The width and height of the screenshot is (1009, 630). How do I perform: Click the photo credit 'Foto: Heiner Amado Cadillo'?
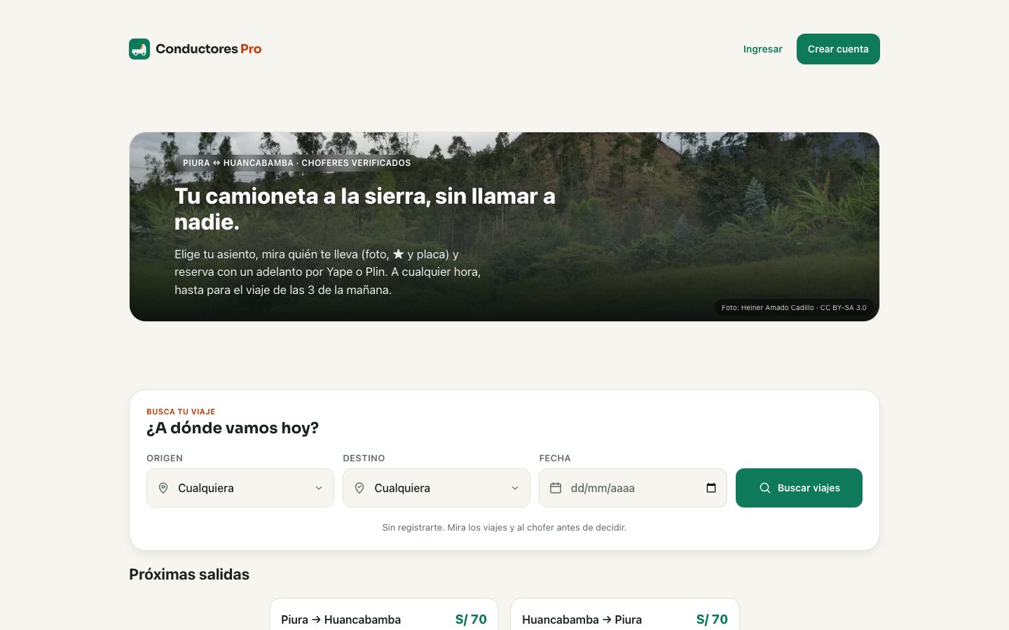click(x=794, y=307)
